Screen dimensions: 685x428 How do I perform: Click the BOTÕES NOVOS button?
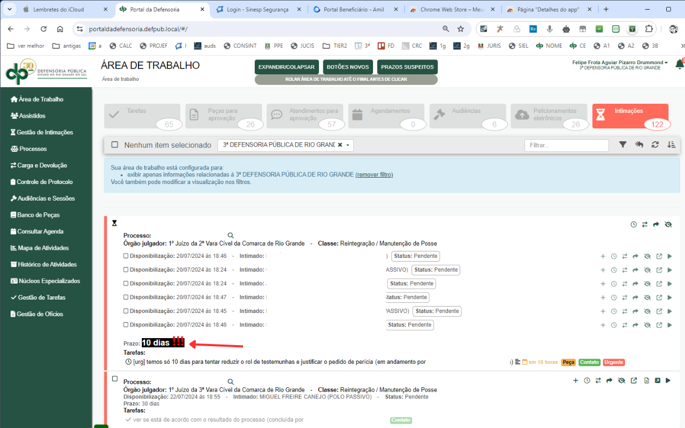click(x=348, y=67)
